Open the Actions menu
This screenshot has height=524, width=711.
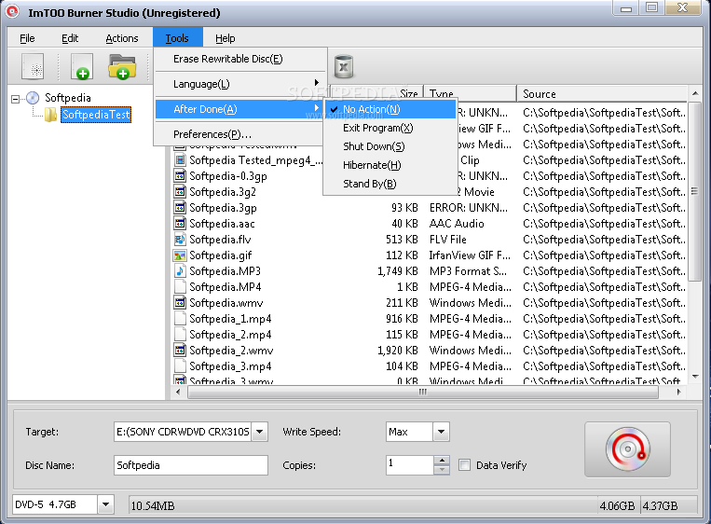click(121, 38)
